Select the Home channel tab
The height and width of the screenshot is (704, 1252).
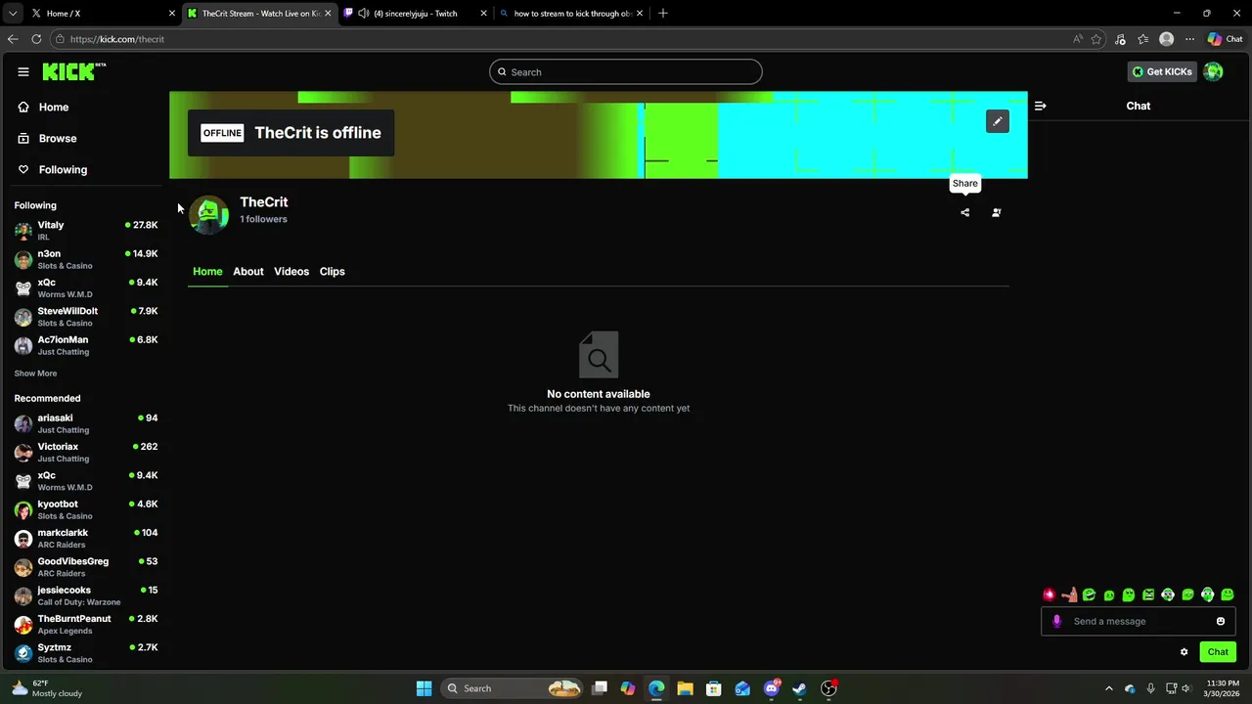click(207, 271)
